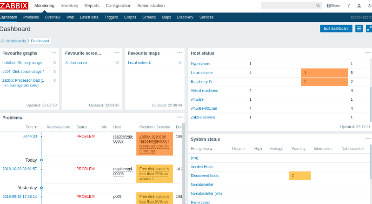This screenshot has width=372, height=204.
Task: Open Favourite maps widget options menu
Action: pos(179,53)
